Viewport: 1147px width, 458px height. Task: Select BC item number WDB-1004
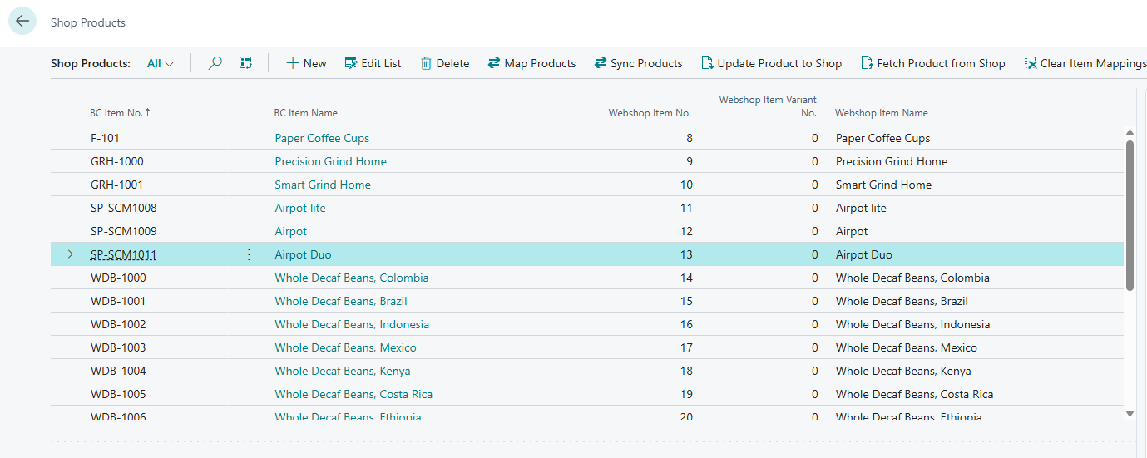(118, 371)
